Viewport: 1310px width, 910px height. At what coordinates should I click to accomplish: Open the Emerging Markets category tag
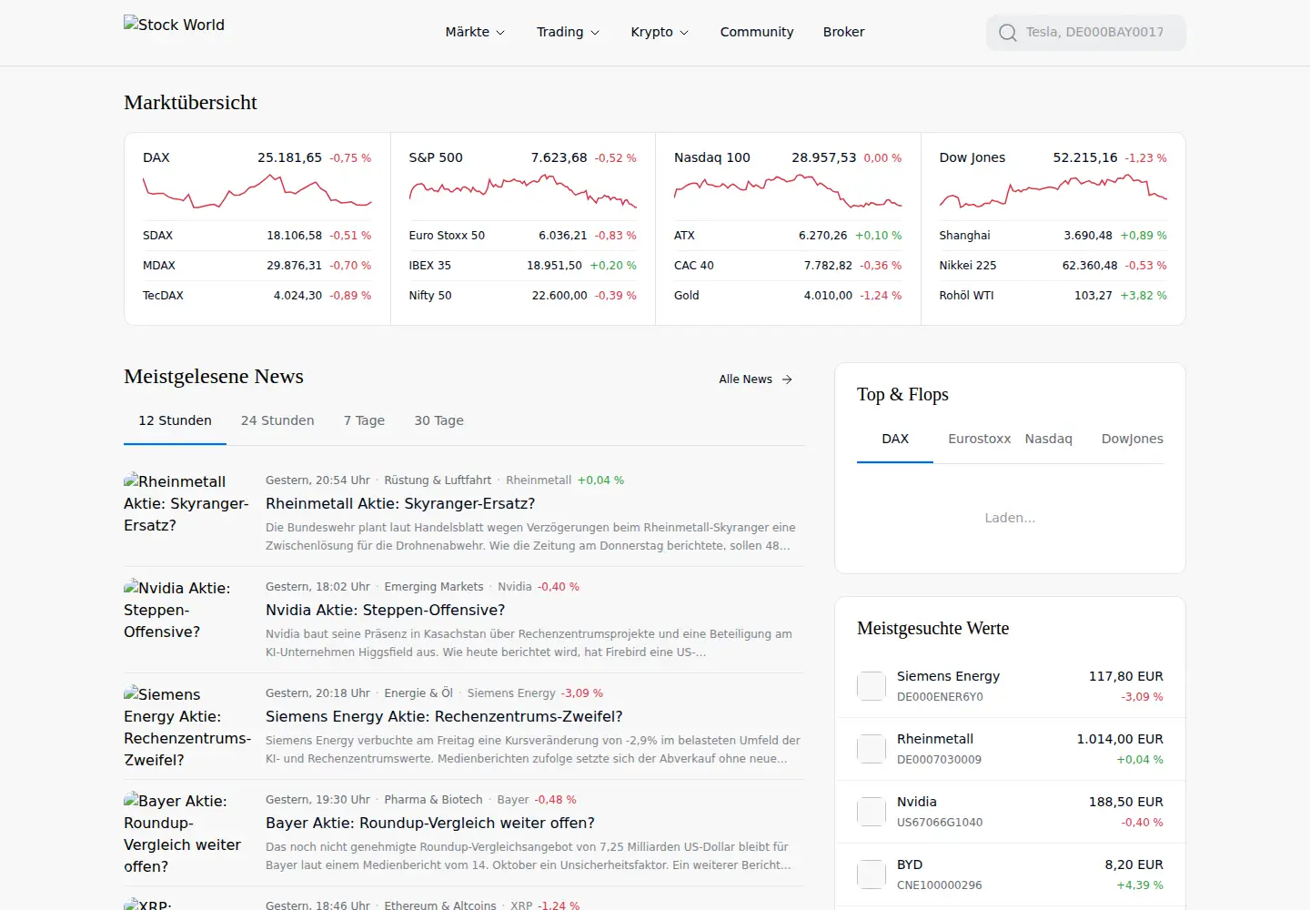434,587
